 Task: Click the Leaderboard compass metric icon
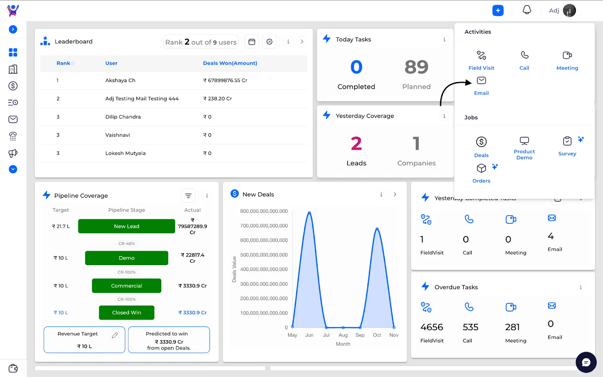[269, 42]
